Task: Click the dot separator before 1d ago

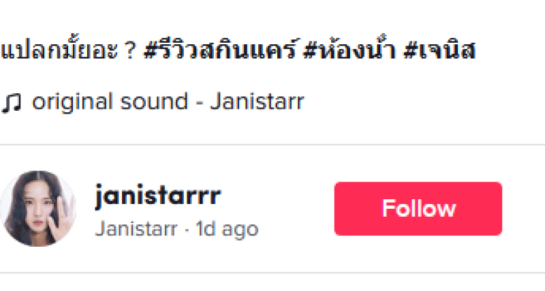Action: [187, 230]
